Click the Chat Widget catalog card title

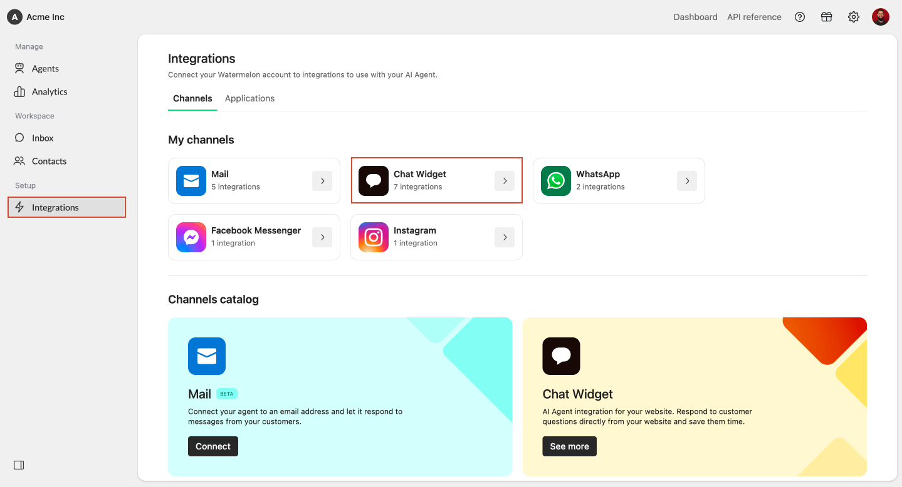(577, 394)
